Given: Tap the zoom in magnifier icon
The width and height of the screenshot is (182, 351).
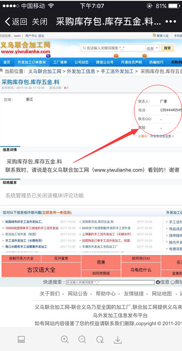Looking at the screenshot, I should pos(64,340).
